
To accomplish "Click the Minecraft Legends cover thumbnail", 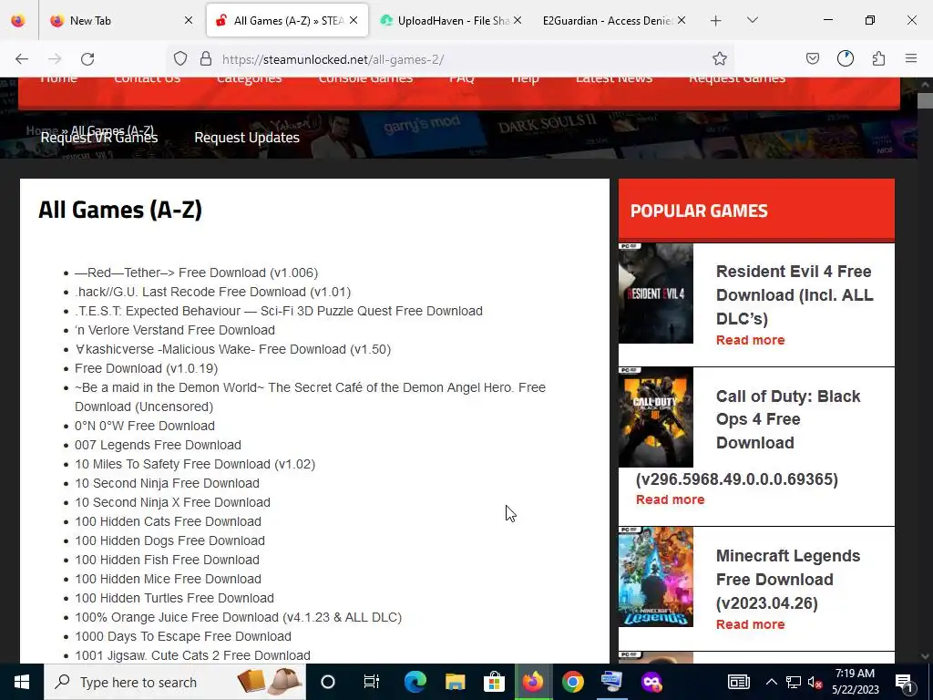I will [x=656, y=577].
